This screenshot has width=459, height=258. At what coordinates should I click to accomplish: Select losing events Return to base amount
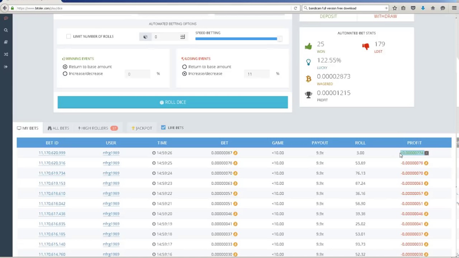[x=184, y=67]
